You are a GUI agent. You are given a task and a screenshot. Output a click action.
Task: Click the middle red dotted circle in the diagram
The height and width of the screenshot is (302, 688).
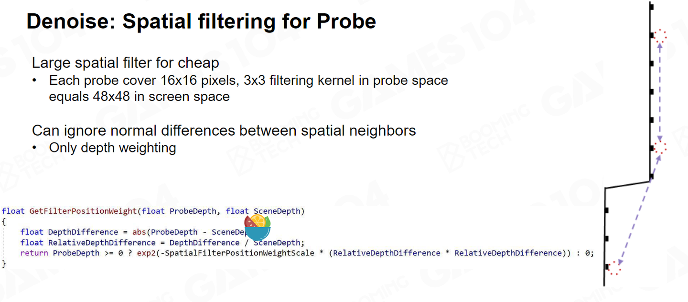[660, 148]
